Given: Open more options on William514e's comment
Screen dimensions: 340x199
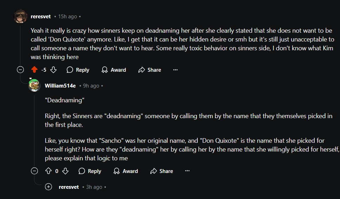Looking at the screenshot, I should tap(187, 171).
